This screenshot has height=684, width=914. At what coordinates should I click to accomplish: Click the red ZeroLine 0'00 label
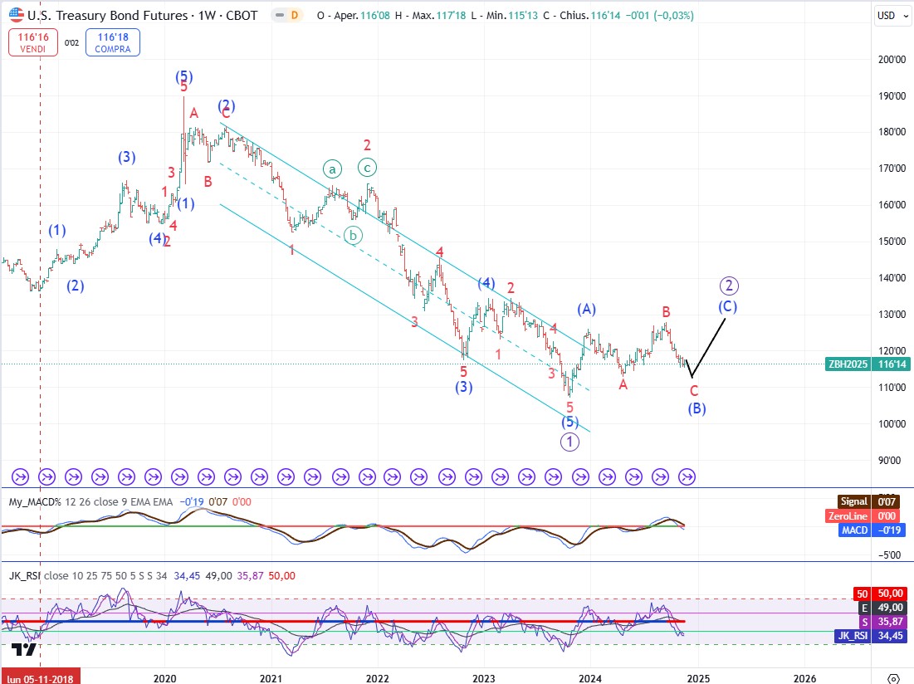point(863,516)
